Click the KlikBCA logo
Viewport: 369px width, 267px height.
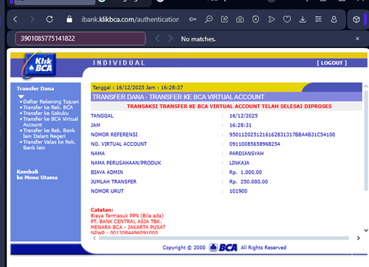(39, 65)
